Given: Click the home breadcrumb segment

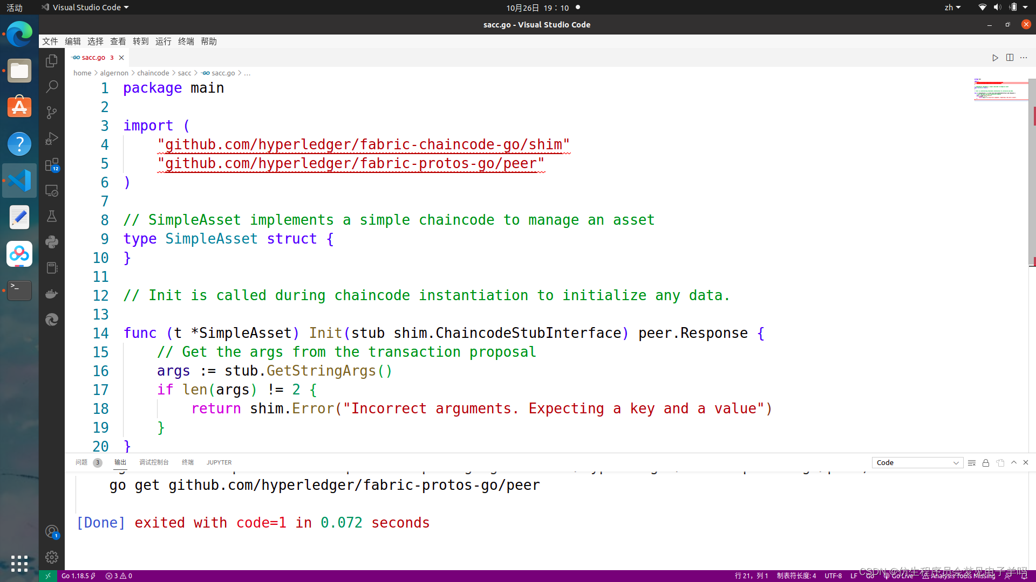Looking at the screenshot, I should tap(82, 73).
